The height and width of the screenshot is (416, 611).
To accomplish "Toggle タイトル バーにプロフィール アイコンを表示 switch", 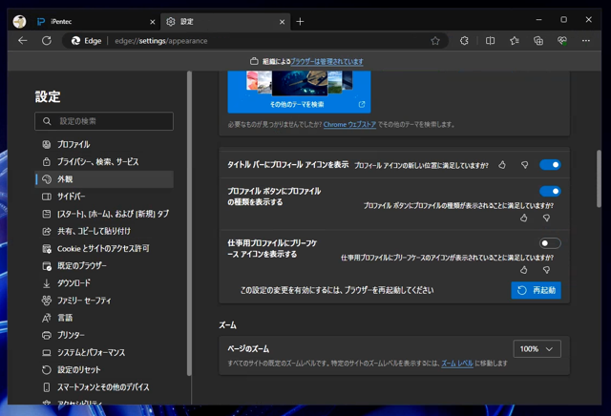I will coord(550,165).
